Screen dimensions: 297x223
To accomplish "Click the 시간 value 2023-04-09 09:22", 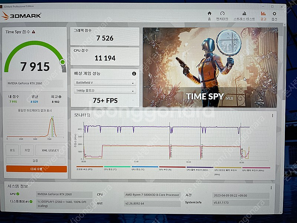I will pyautogui.click(x=241, y=195).
